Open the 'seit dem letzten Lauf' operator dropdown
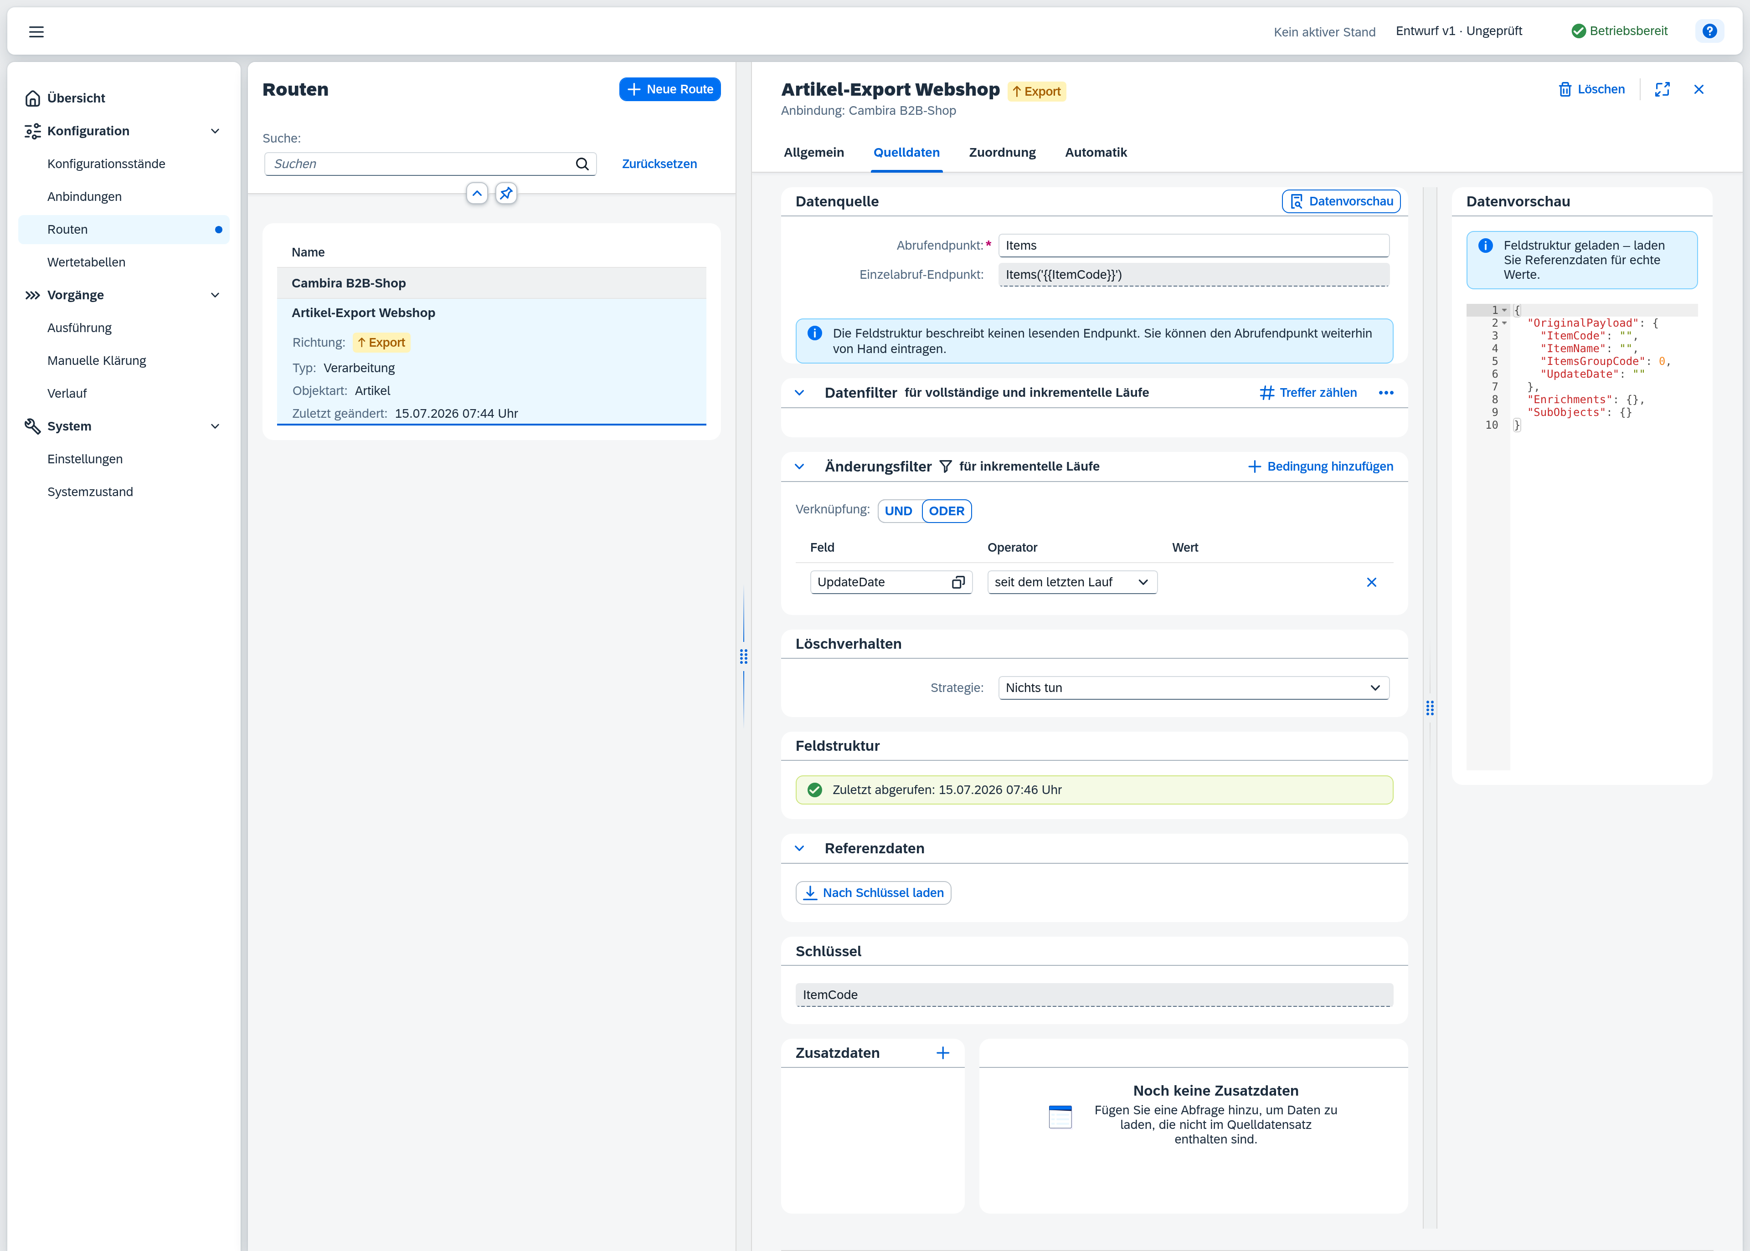Screen dimensions: 1750x1251 pos(1072,582)
